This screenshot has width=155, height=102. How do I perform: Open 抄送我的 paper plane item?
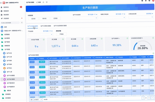[2, 19]
